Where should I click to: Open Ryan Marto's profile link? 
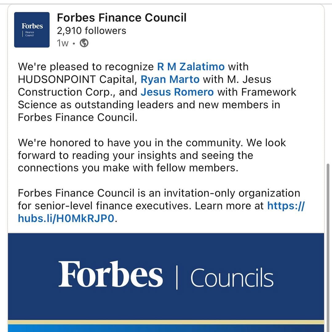point(170,79)
